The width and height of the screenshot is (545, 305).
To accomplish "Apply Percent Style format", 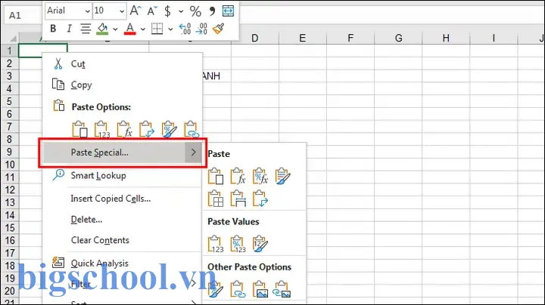I will 195,11.
